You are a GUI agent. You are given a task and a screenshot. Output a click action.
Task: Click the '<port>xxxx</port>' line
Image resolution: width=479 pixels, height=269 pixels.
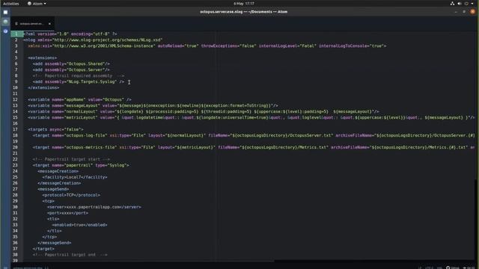pyautogui.click(x=68, y=213)
